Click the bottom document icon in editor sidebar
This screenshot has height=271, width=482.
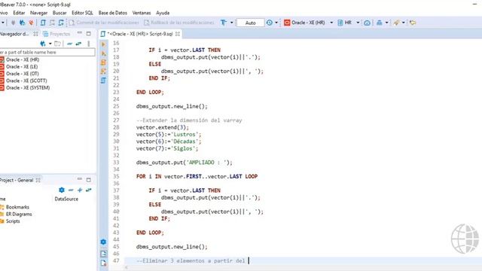coord(104,263)
